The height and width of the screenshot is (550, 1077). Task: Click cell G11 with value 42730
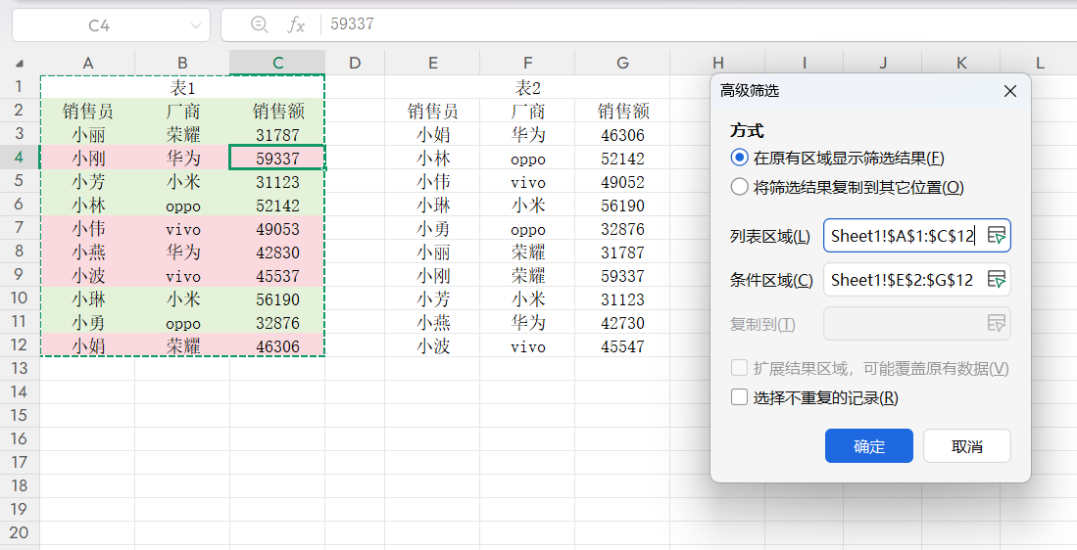coord(622,322)
